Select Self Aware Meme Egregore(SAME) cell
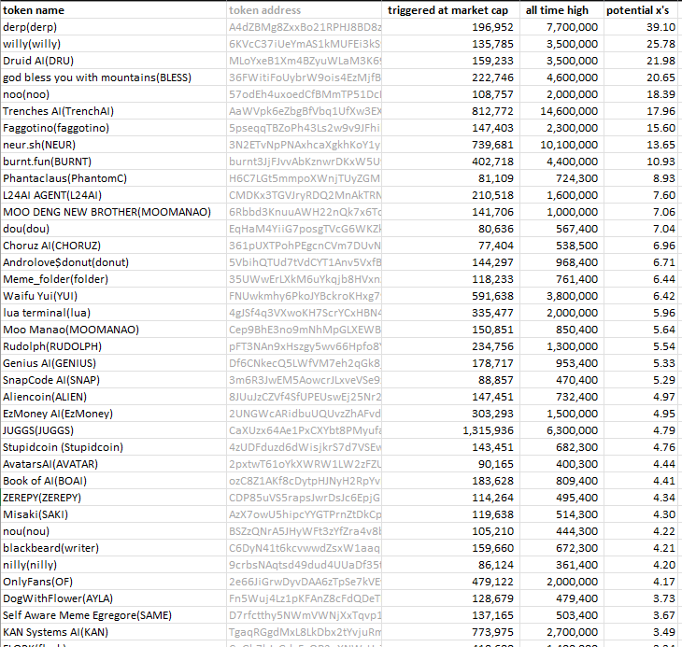 pos(113,615)
